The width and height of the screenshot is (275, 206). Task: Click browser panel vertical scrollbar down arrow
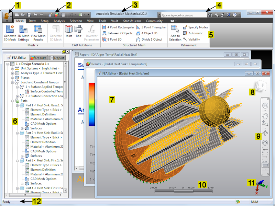coord(65,191)
